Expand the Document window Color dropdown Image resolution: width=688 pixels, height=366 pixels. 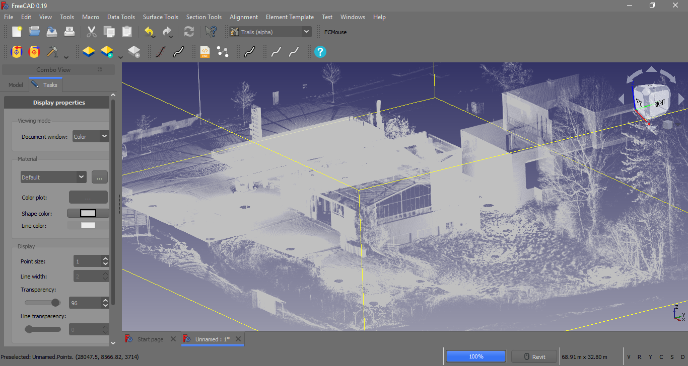(91, 136)
